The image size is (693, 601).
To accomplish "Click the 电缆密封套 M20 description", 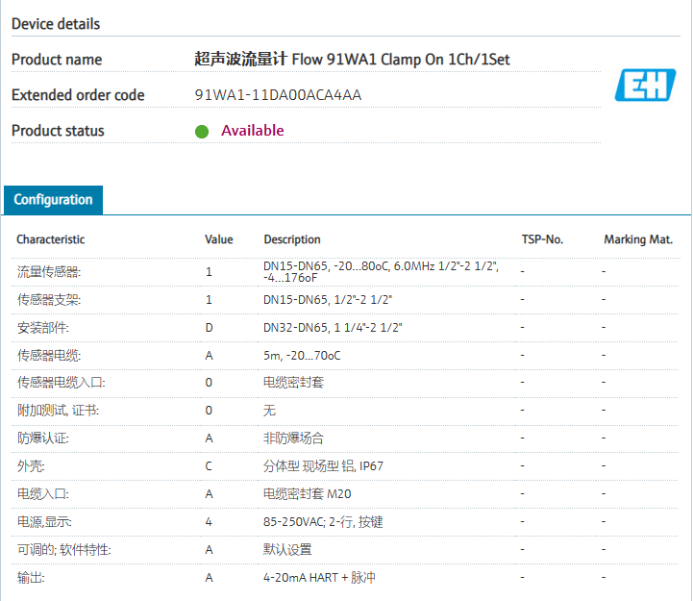I will (x=306, y=494).
